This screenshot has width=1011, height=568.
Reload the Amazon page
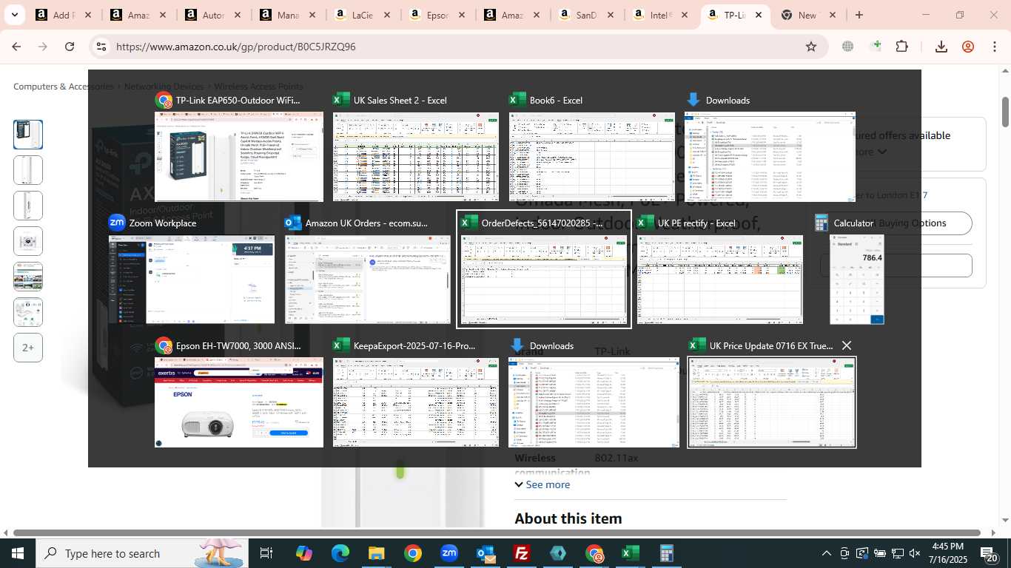click(70, 47)
